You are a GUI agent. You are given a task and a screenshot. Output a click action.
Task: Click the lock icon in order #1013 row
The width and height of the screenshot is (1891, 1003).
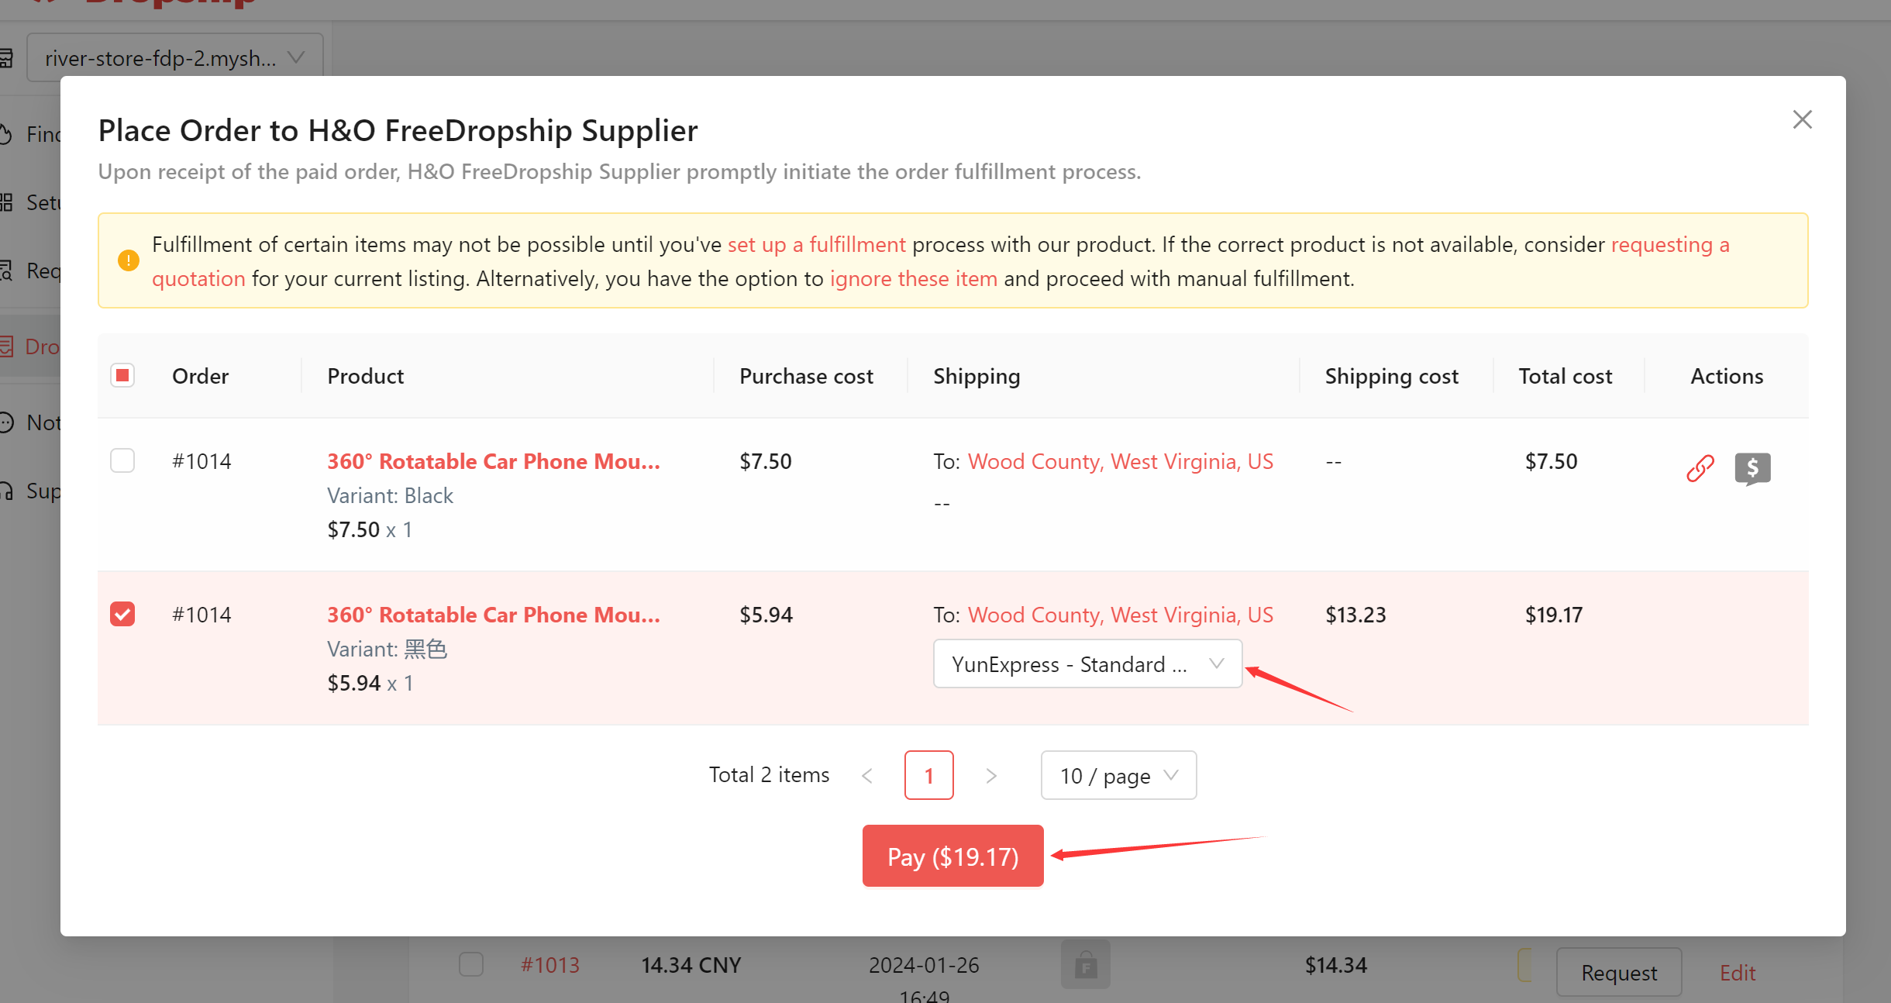coord(1085,965)
